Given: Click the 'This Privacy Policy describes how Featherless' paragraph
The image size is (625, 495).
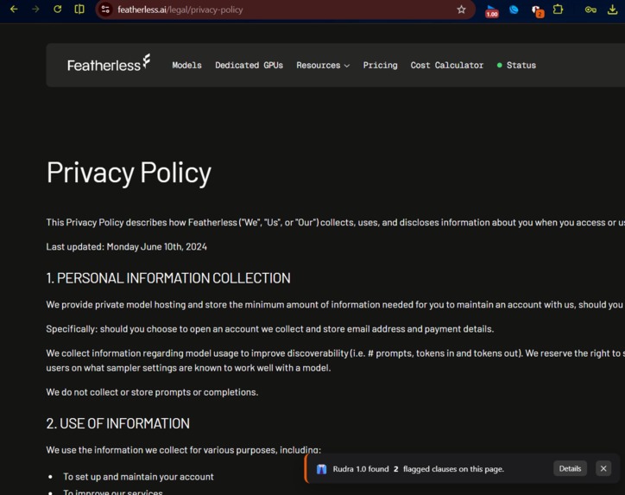Looking at the screenshot, I should pos(335,222).
